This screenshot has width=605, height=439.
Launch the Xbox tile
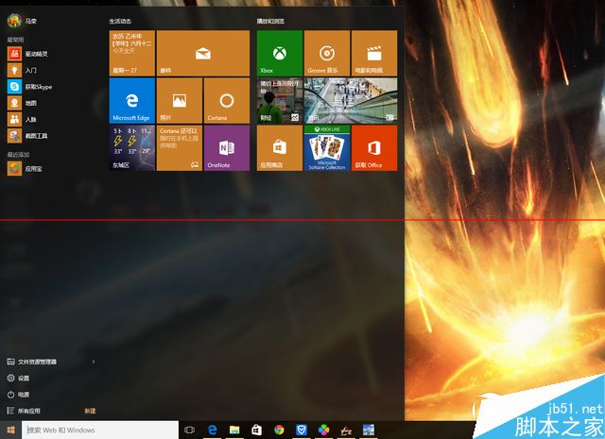click(x=279, y=53)
